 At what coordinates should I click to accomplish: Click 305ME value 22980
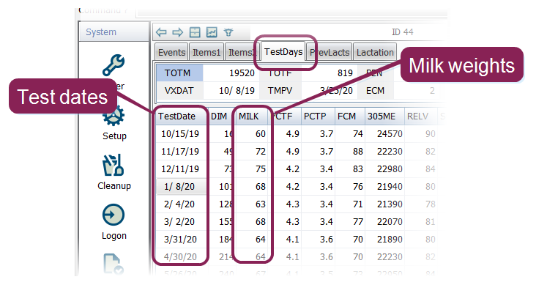pos(390,169)
